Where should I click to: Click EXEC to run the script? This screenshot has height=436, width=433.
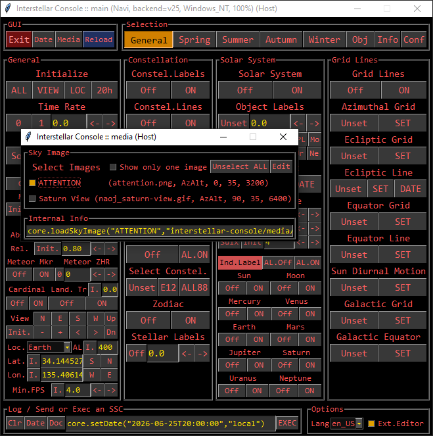pos(287,423)
